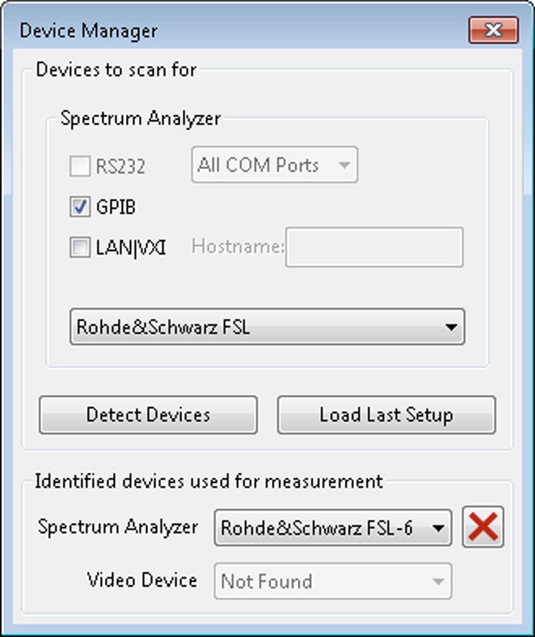Open the Rohde&Schwarz FSL model dropdown
Screen dimensions: 535x637
[x=267, y=326]
